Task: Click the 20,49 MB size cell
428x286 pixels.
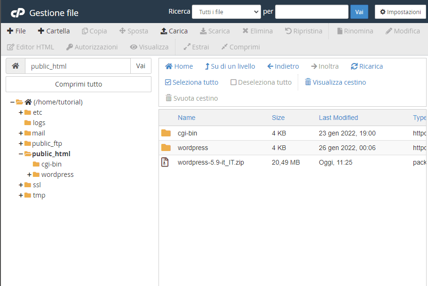Action: [x=286, y=162]
